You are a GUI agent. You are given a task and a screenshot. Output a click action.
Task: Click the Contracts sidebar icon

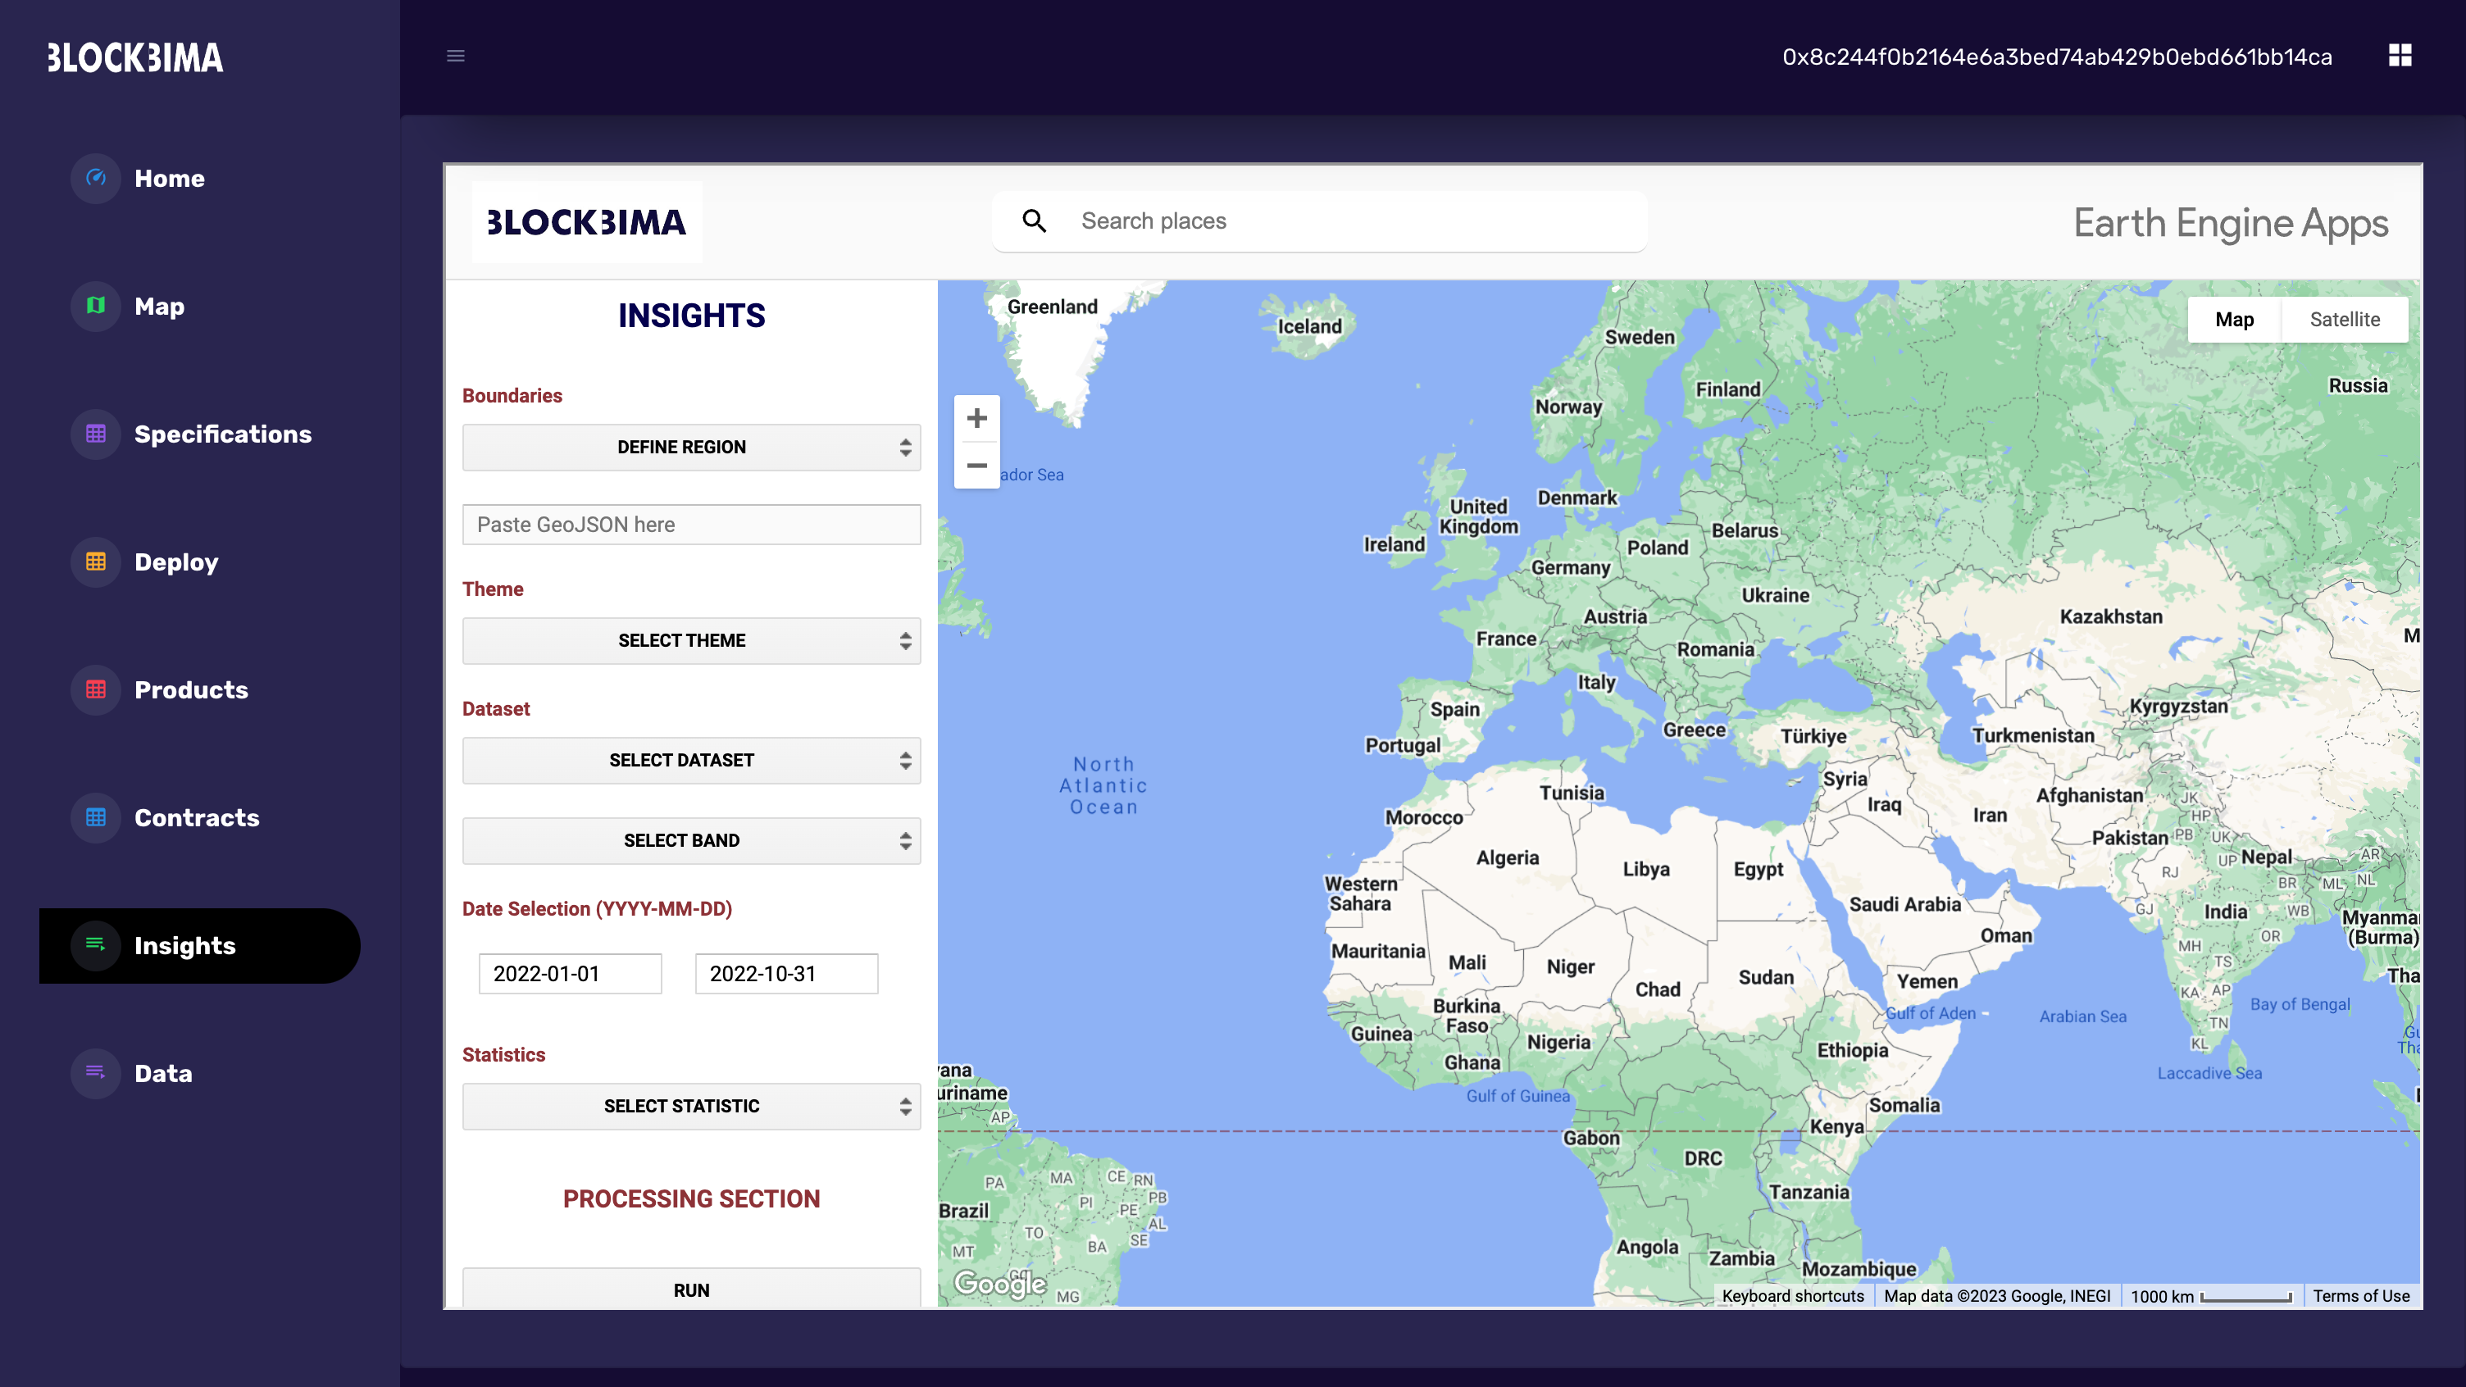[96, 817]
